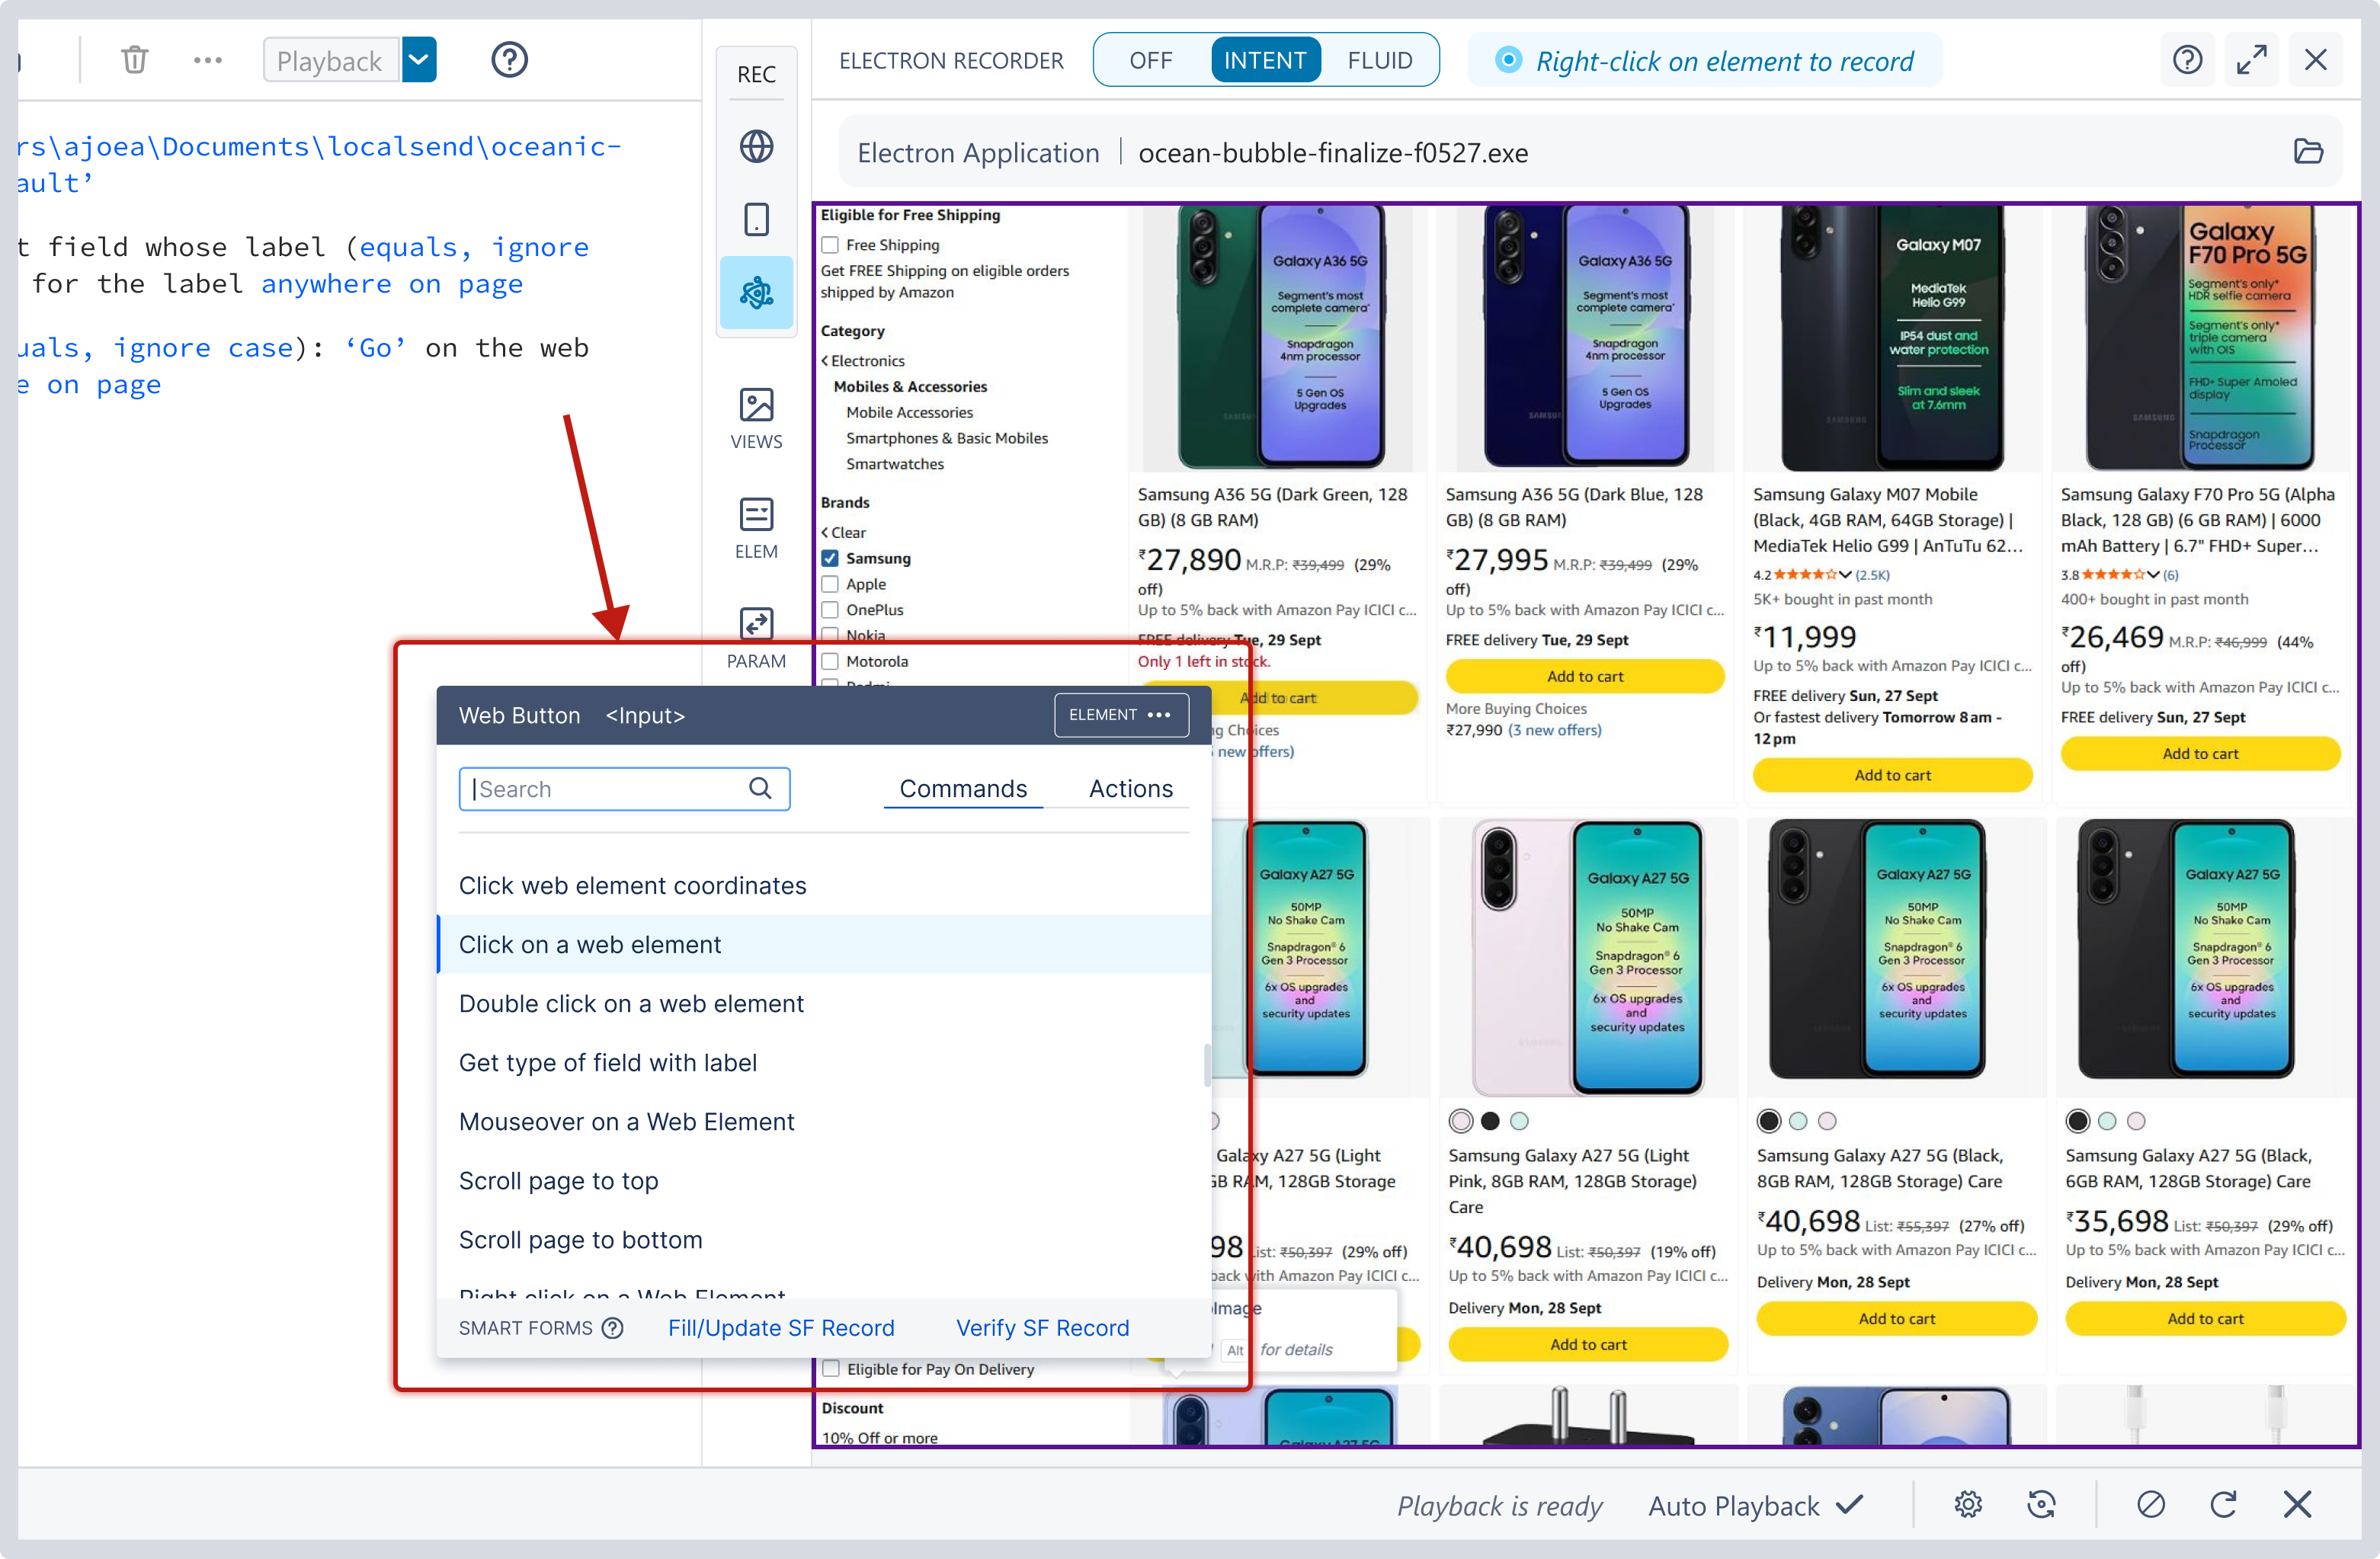Choose 'Double click on a web element' command
This screenshot has width=2380, height=1559.
coord(824,1003)
